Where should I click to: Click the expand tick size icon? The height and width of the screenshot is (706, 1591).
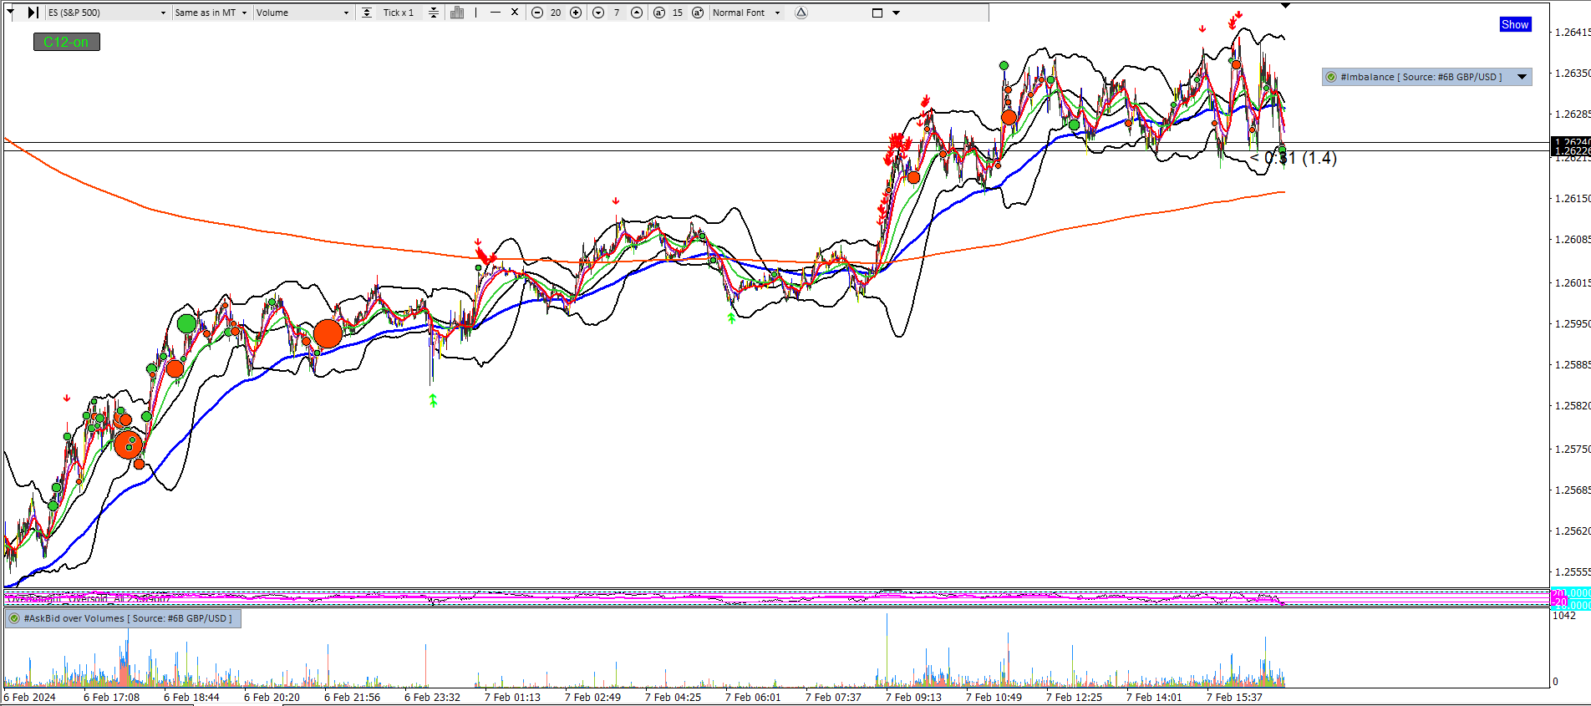click(x=367, y=13)
